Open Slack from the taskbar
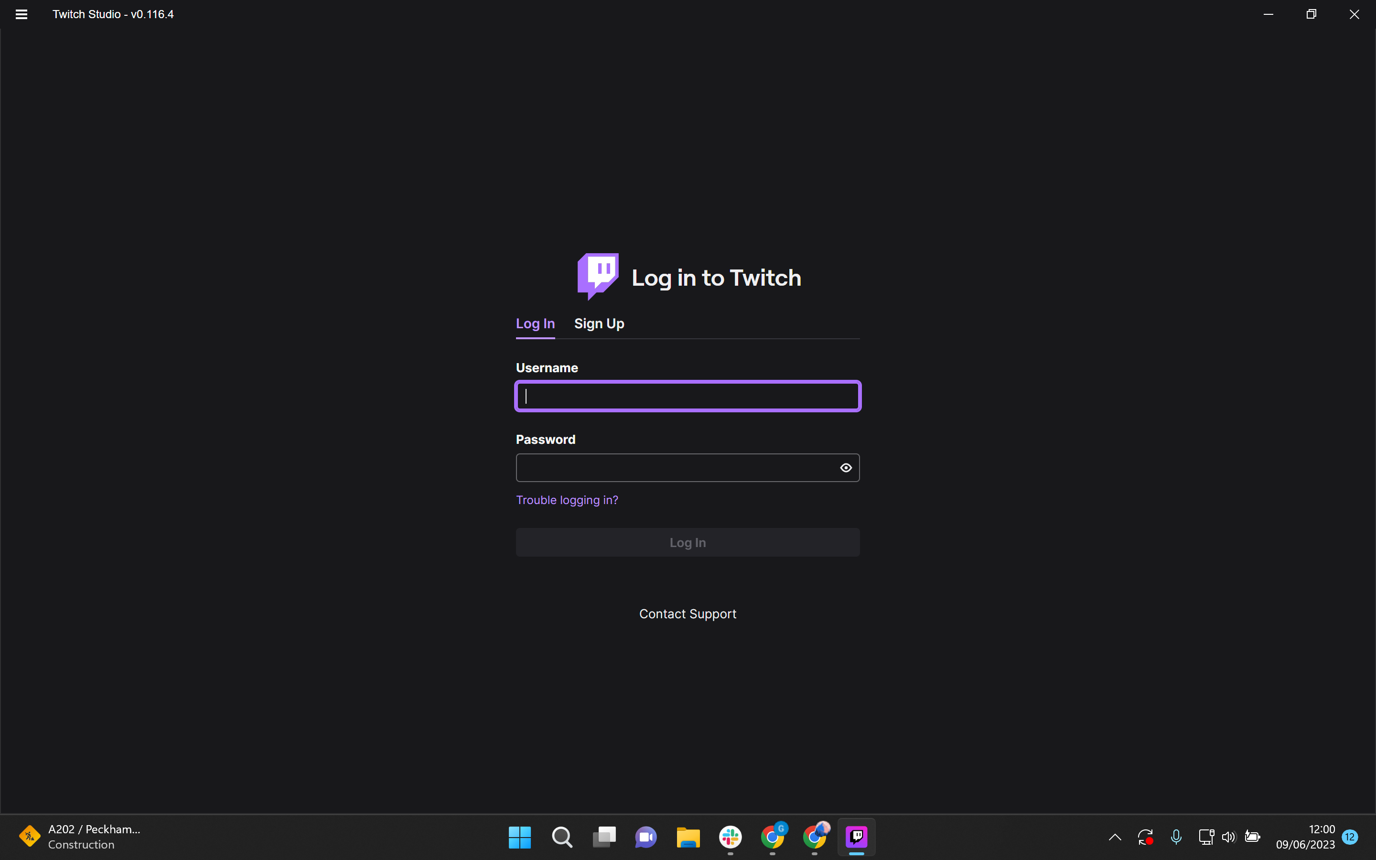The width and height of the screenshot is (1376, 860). coord(730,837)
